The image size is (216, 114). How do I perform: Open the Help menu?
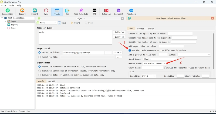pos(19,5)
